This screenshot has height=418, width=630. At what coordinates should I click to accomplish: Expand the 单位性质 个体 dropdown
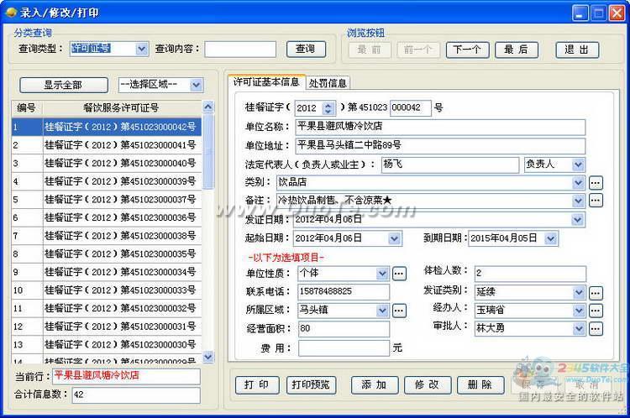pos(382,274)
